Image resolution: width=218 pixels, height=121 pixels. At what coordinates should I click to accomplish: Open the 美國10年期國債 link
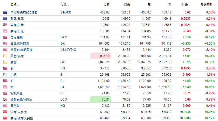[21, 50]
